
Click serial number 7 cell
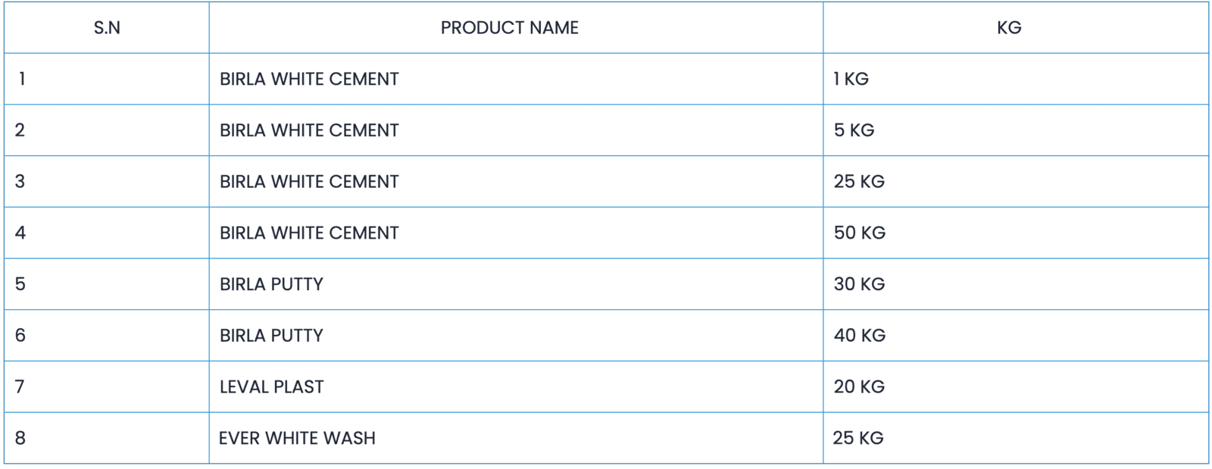tap(20, 386)
